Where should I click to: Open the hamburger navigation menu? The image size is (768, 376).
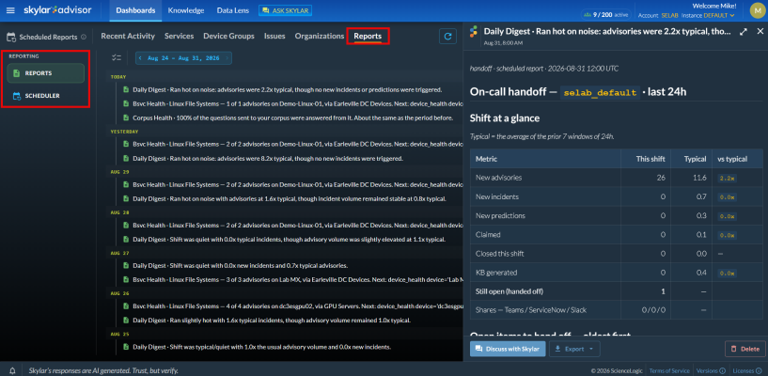point(10,10)
